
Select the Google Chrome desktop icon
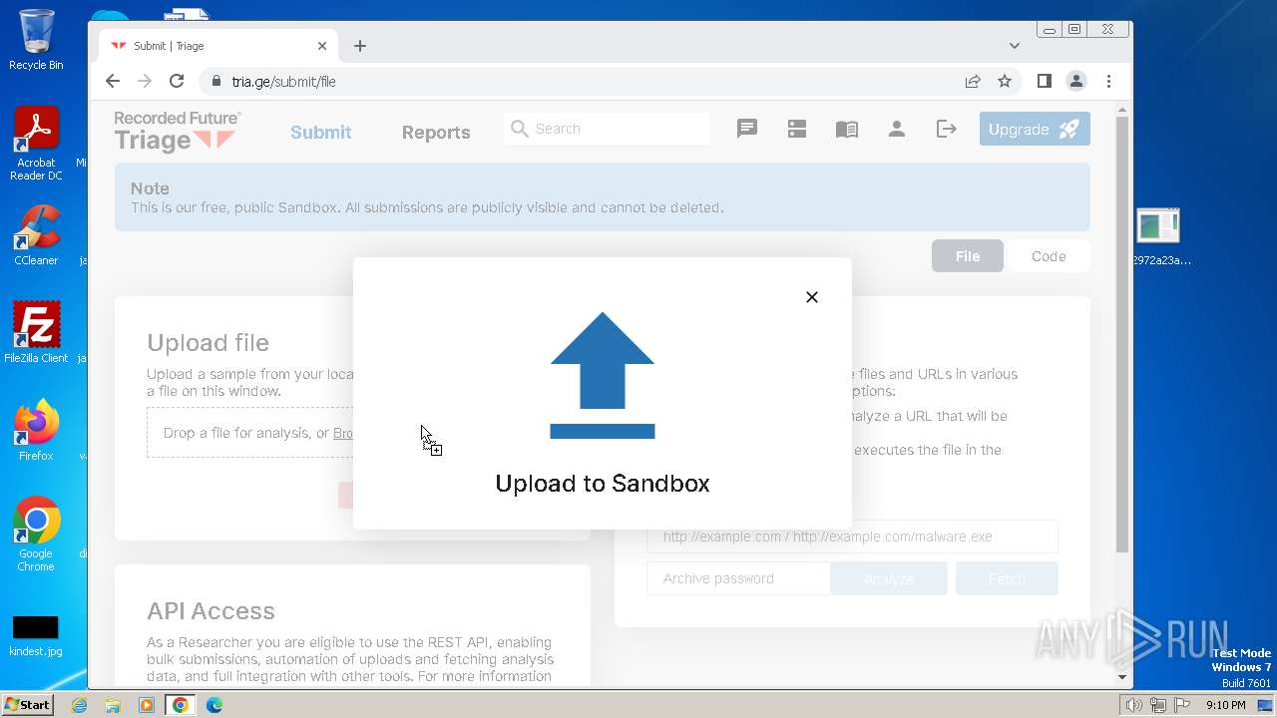[36, 534]
